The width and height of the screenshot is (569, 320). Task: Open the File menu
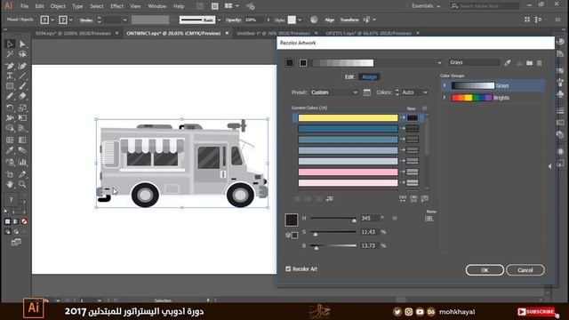pyautogui.click(x=24, y=6)
